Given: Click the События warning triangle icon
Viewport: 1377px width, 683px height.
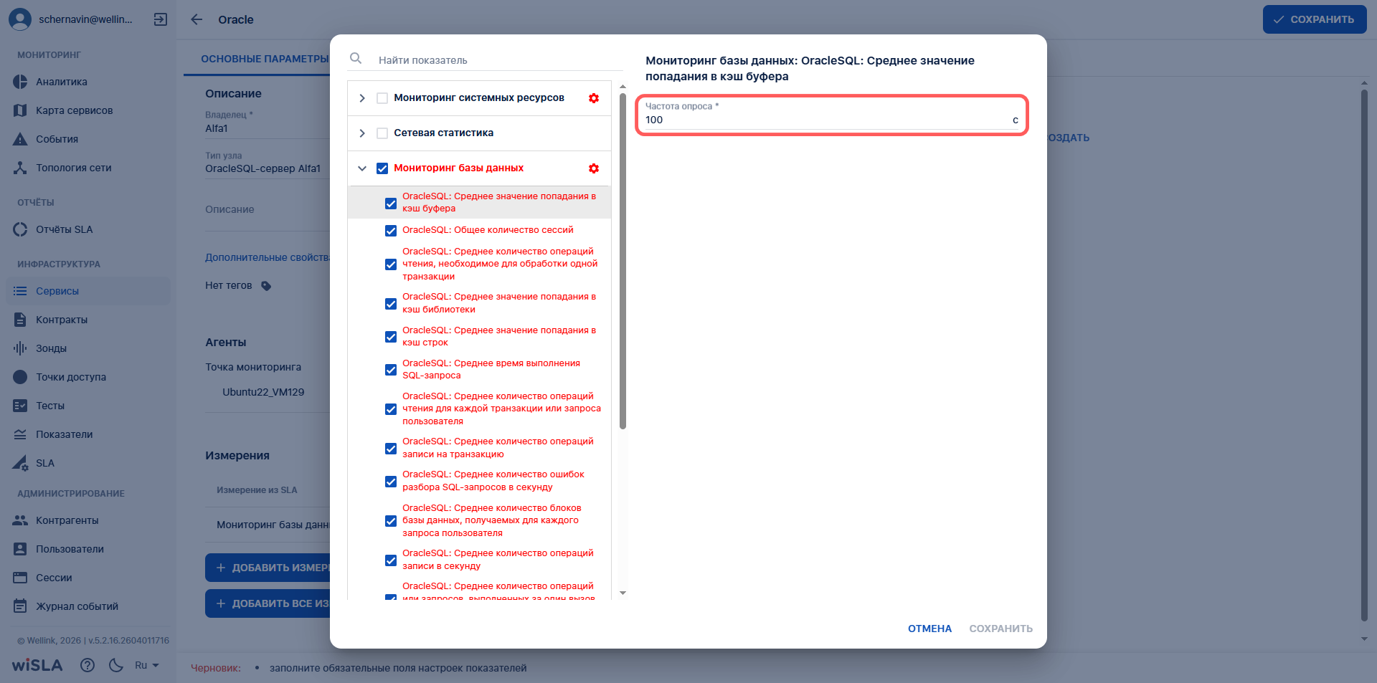Looking at the screenshot, I should click(x=20, y=139).
